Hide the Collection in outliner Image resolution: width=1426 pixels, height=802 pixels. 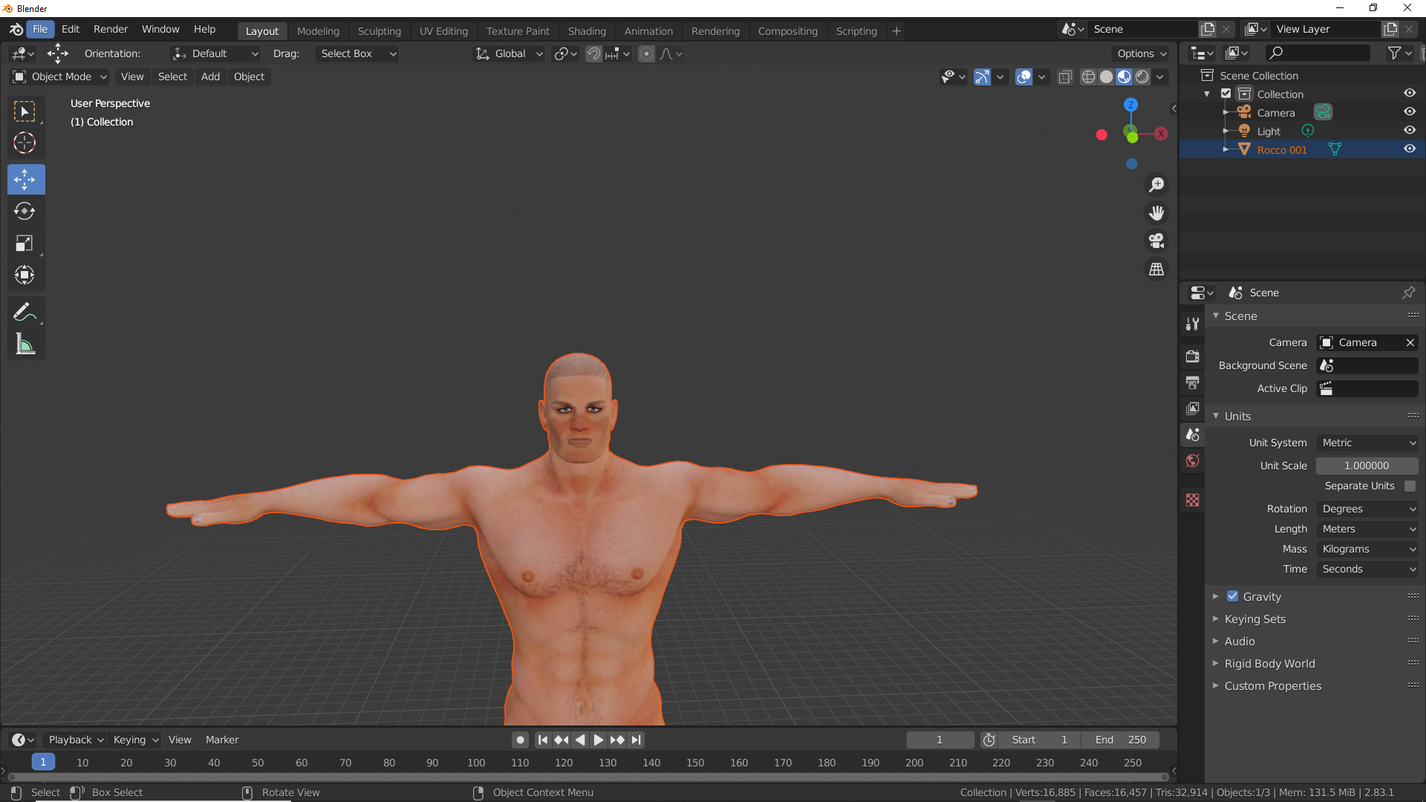coord(1410,93)
